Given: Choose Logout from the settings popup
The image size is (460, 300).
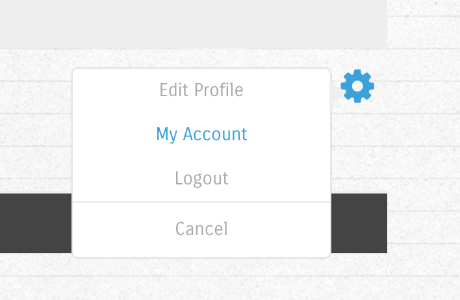Looking at the screenshot, I should pyautogui.click(x=201, y=179).
